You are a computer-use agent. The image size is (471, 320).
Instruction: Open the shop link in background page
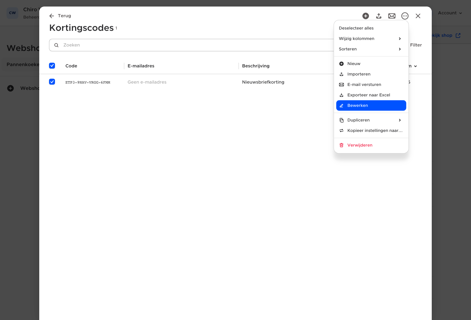coord(446,35)
